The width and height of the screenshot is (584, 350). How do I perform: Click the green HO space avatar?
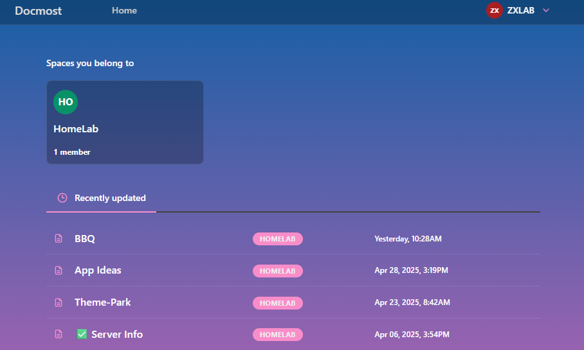pos(66,102)
